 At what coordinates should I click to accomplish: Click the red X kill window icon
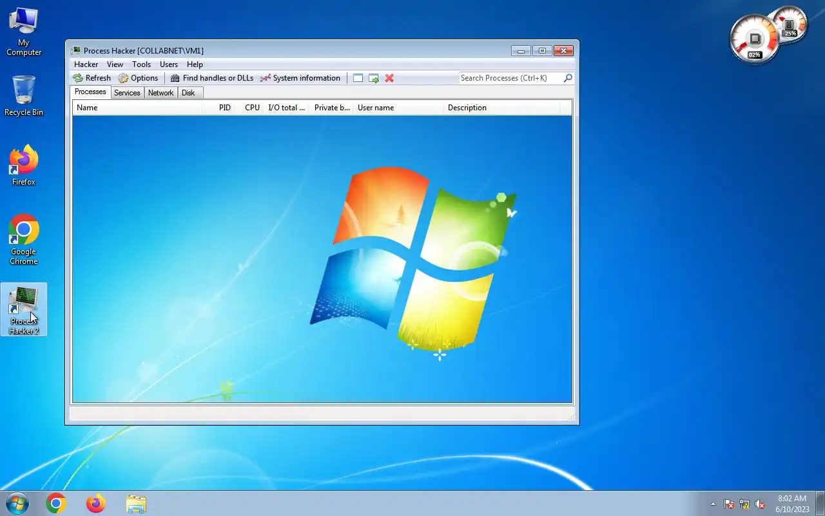(389, 78)
